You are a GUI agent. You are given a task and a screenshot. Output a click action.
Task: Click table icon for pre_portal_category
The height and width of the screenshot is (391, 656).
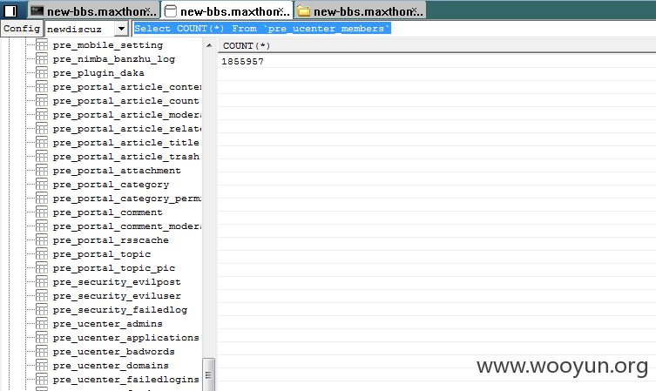coord(42,185)
